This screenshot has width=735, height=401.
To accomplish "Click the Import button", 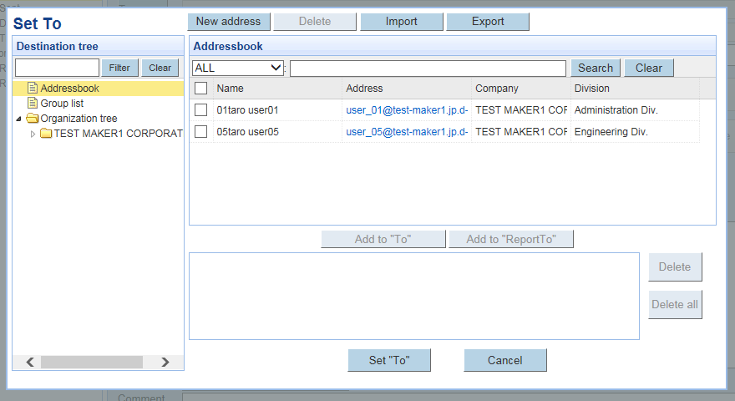I will click(x=401, y=22).
